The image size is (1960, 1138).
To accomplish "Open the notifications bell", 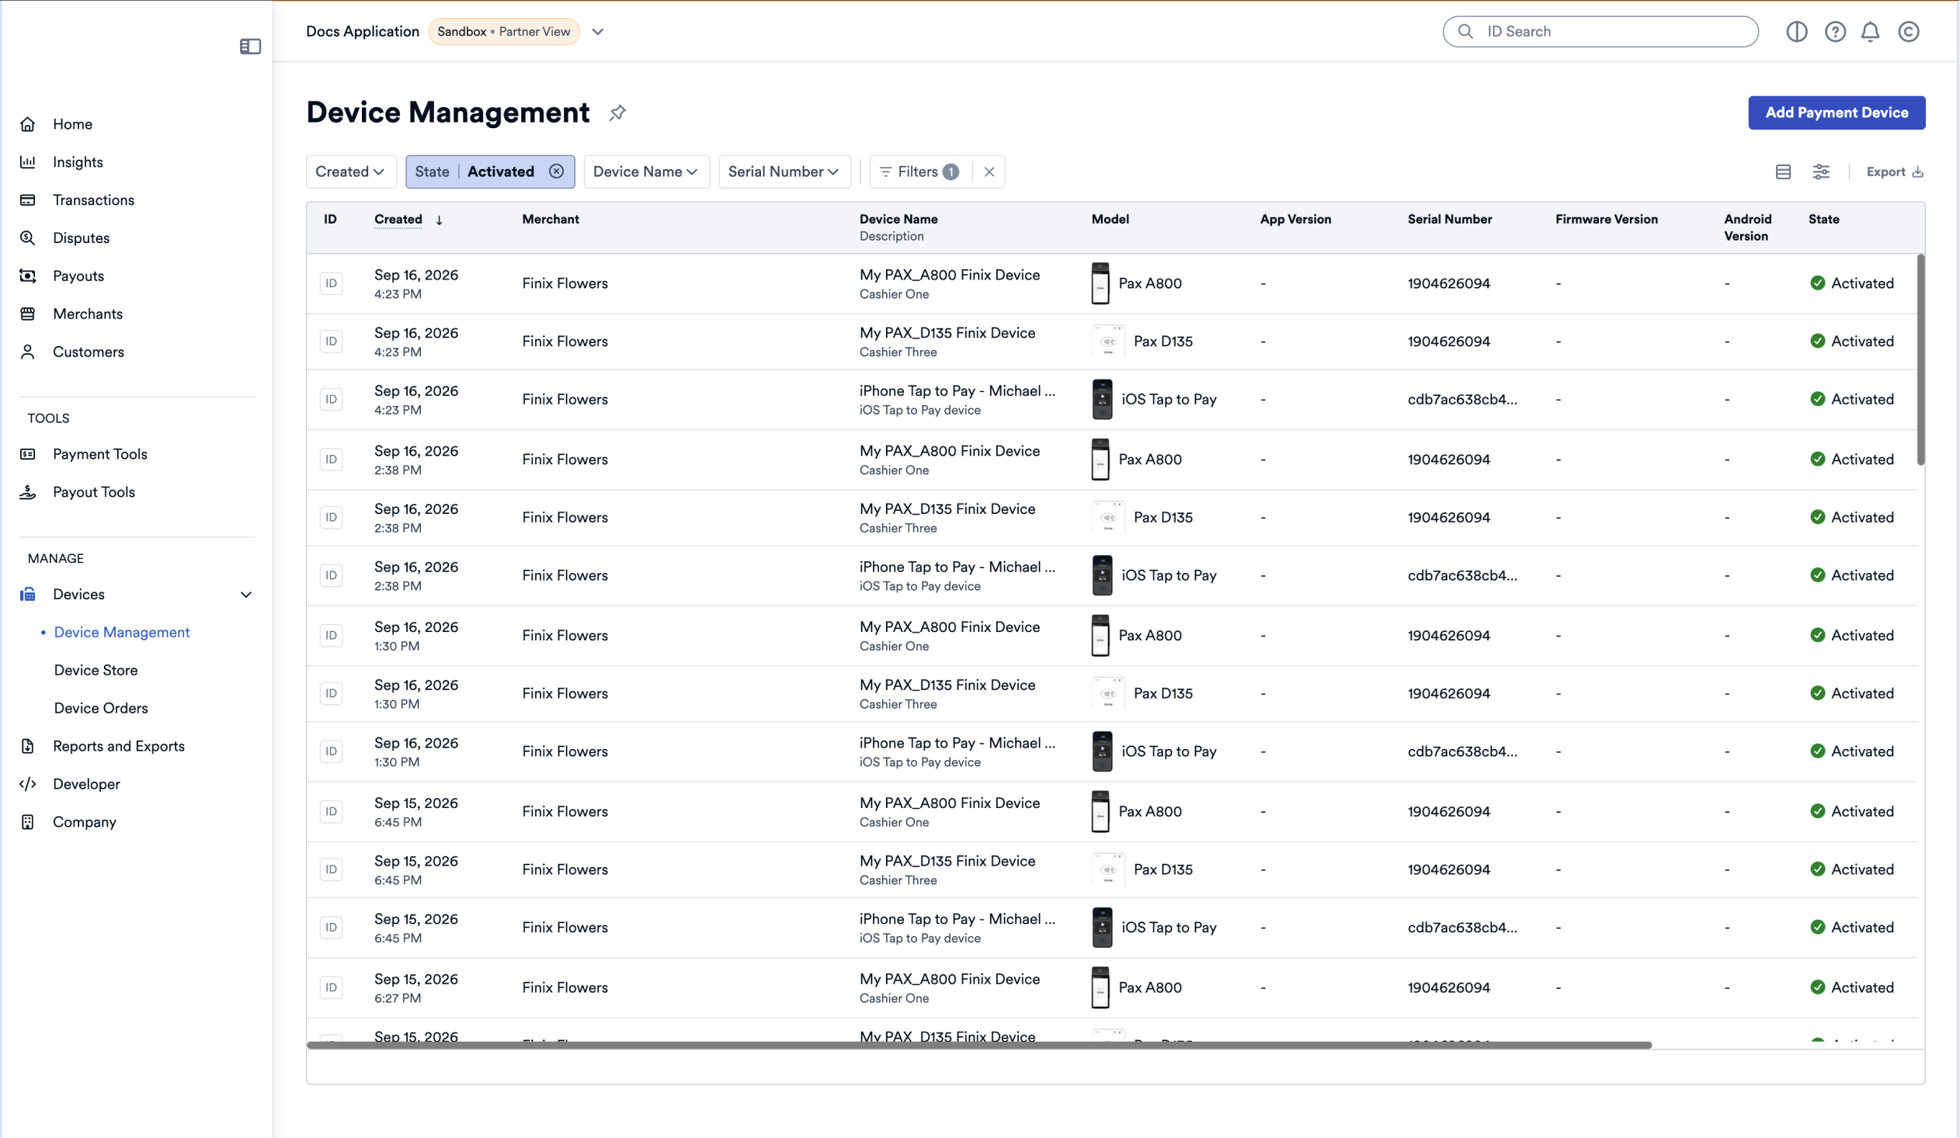I will pos(1871,32).
